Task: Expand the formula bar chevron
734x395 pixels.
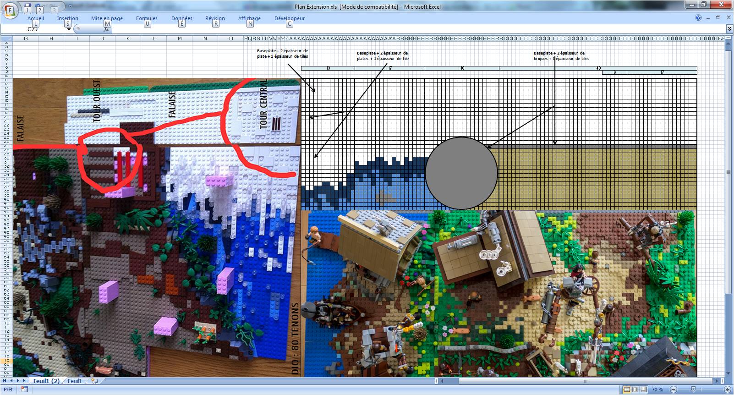Action: (729, 29)
